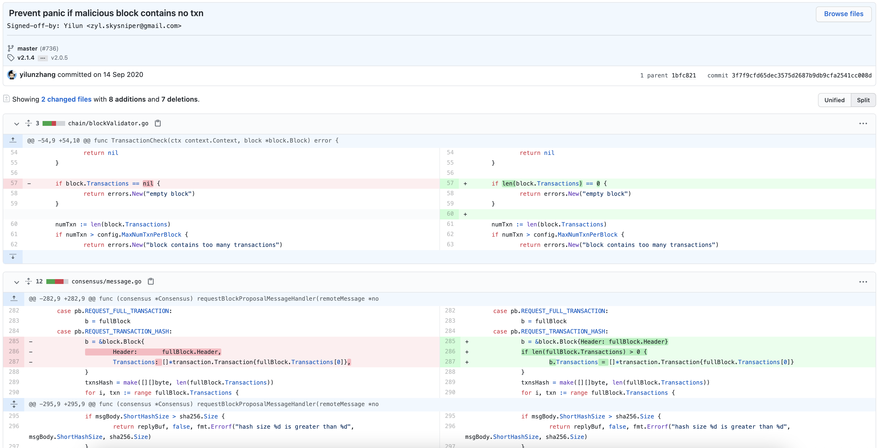Expand up icon at message.go first hunk
The height and width of the screenshot is (448, 881).
point(14,298)
